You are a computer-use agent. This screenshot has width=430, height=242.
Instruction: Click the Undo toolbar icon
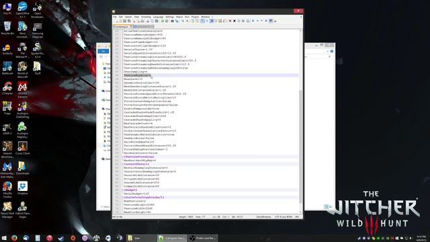[163, 21]
